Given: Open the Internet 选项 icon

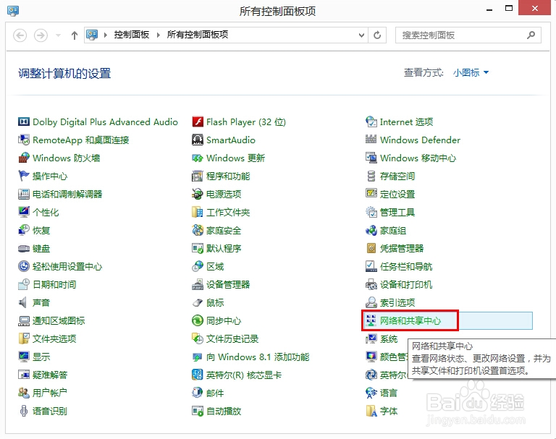Looking at the screenshot, I should tap(371, 122).
